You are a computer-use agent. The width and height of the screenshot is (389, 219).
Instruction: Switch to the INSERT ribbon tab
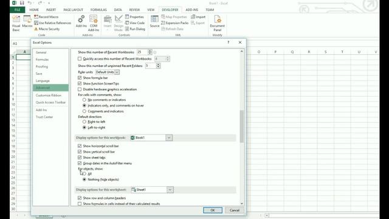pos(51,10)
